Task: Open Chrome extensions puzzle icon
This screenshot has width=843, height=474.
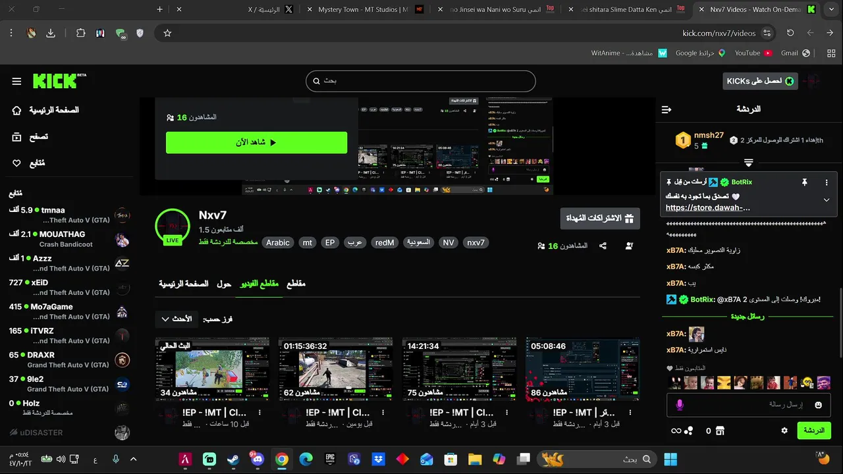Action: (80, 33)
